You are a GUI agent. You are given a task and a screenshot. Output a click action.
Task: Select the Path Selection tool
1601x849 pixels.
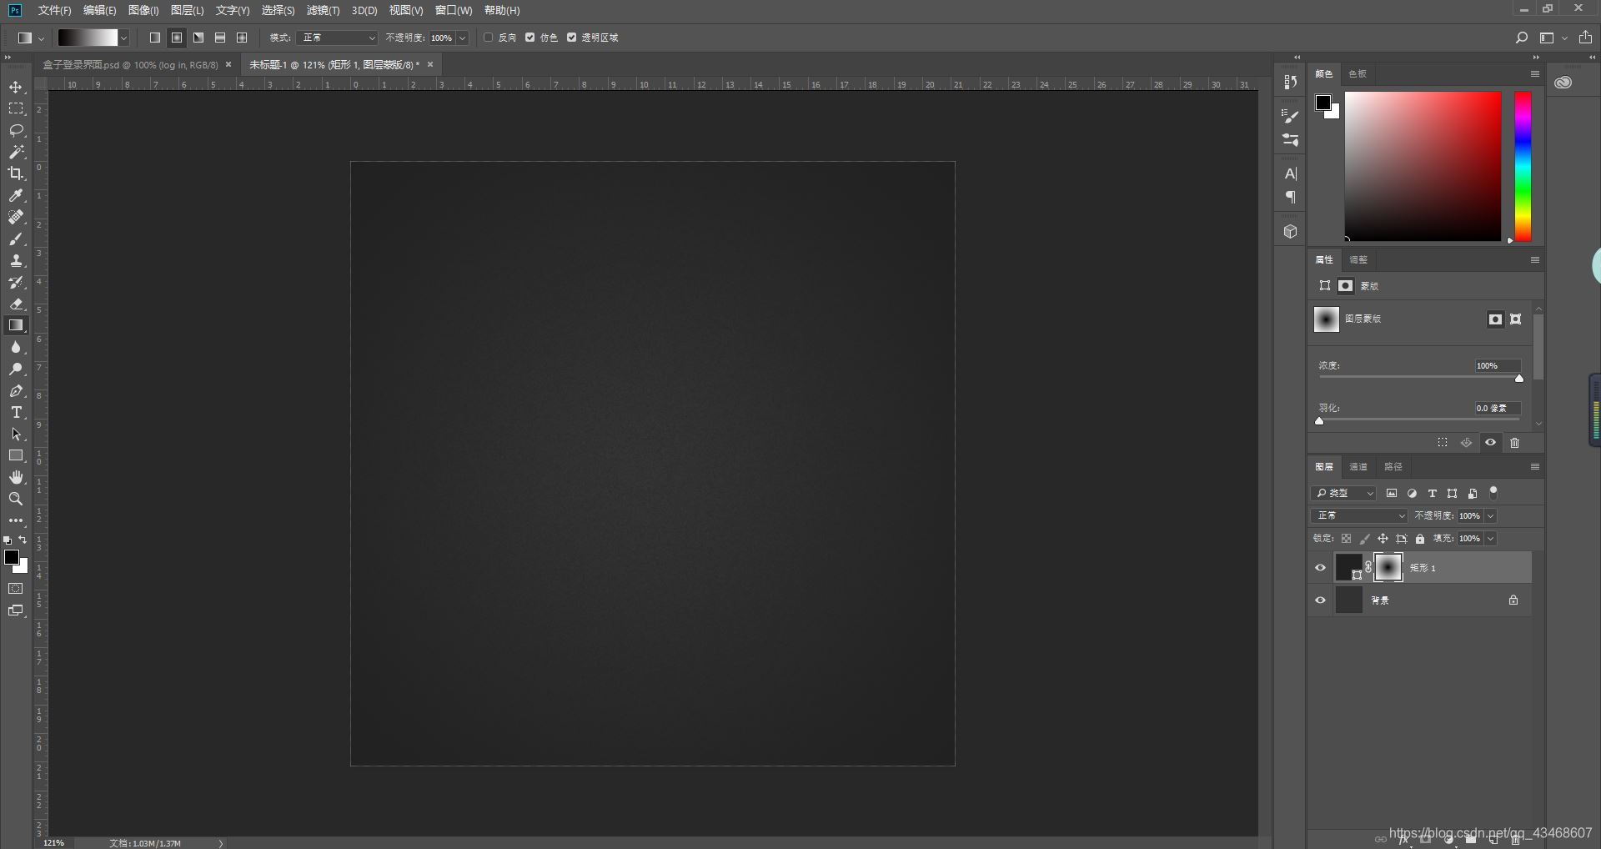coord(16,435)
